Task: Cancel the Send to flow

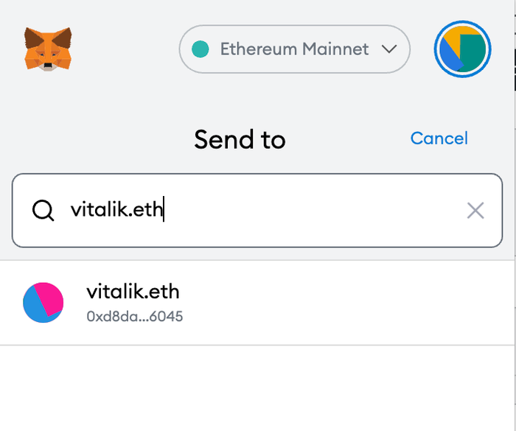Action: click(439, 139)
